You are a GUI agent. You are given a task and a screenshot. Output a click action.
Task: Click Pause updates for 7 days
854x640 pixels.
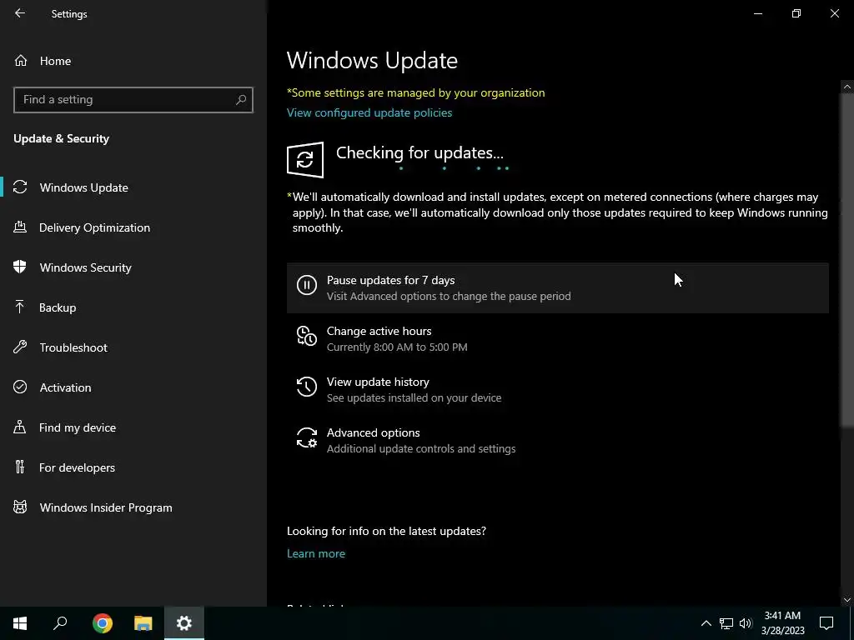(x=558, y=287)
